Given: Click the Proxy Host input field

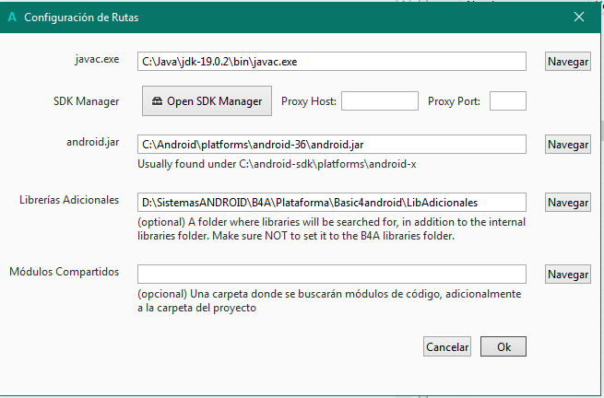Looking at the screenshot, I should click(380, 101).
